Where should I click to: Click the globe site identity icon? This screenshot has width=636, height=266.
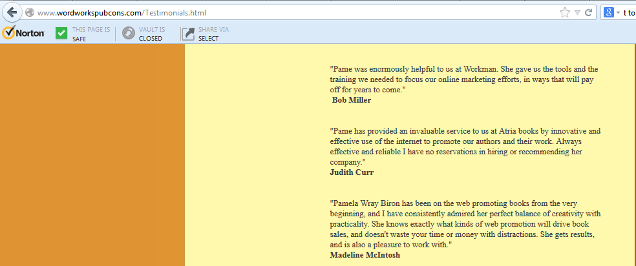pyautogui.click(x=29, y=12)
